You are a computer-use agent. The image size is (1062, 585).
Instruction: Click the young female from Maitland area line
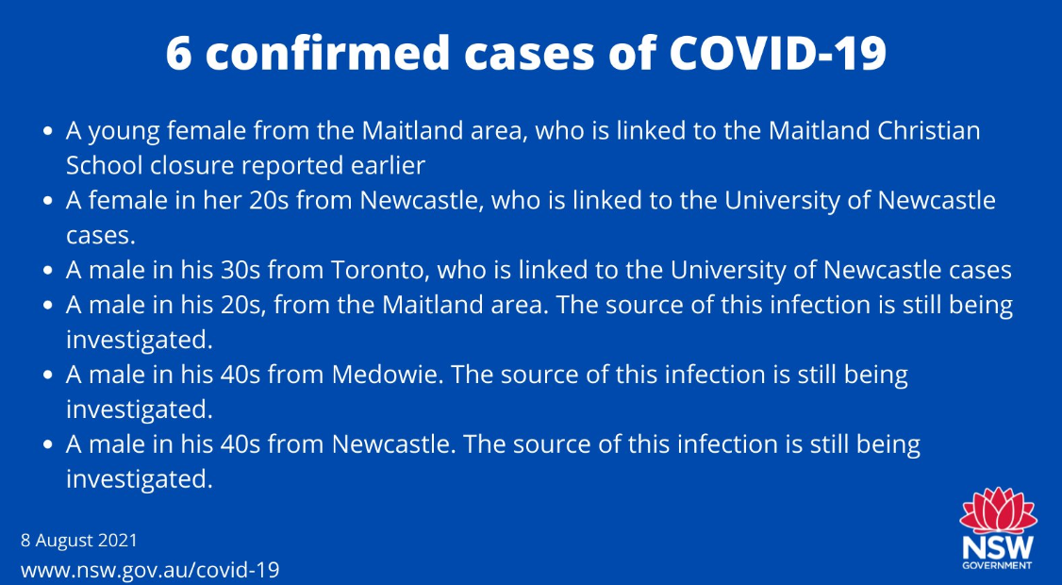[x=523, y=130]
